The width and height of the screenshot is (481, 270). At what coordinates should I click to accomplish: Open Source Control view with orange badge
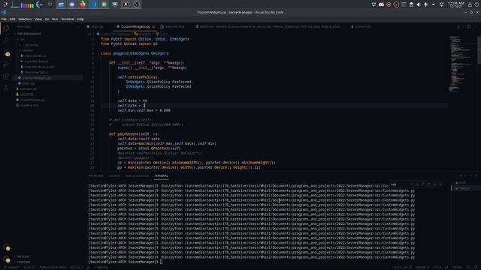6,52
